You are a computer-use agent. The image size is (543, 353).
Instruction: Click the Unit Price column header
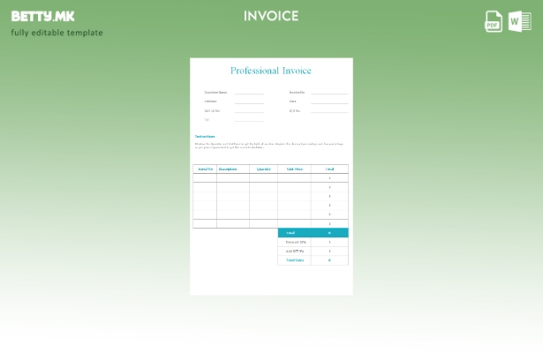tap(294, 169)
